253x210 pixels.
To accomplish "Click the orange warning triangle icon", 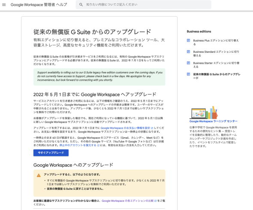I will [x=39, y=175].
